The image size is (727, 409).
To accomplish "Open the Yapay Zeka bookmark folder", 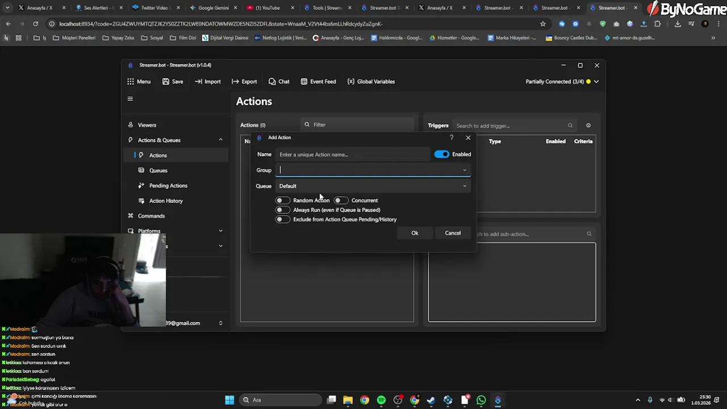I will click(x=118, y=38).
